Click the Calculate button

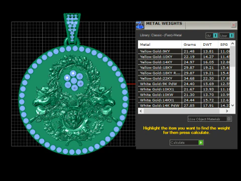click(x=187, y=142)
